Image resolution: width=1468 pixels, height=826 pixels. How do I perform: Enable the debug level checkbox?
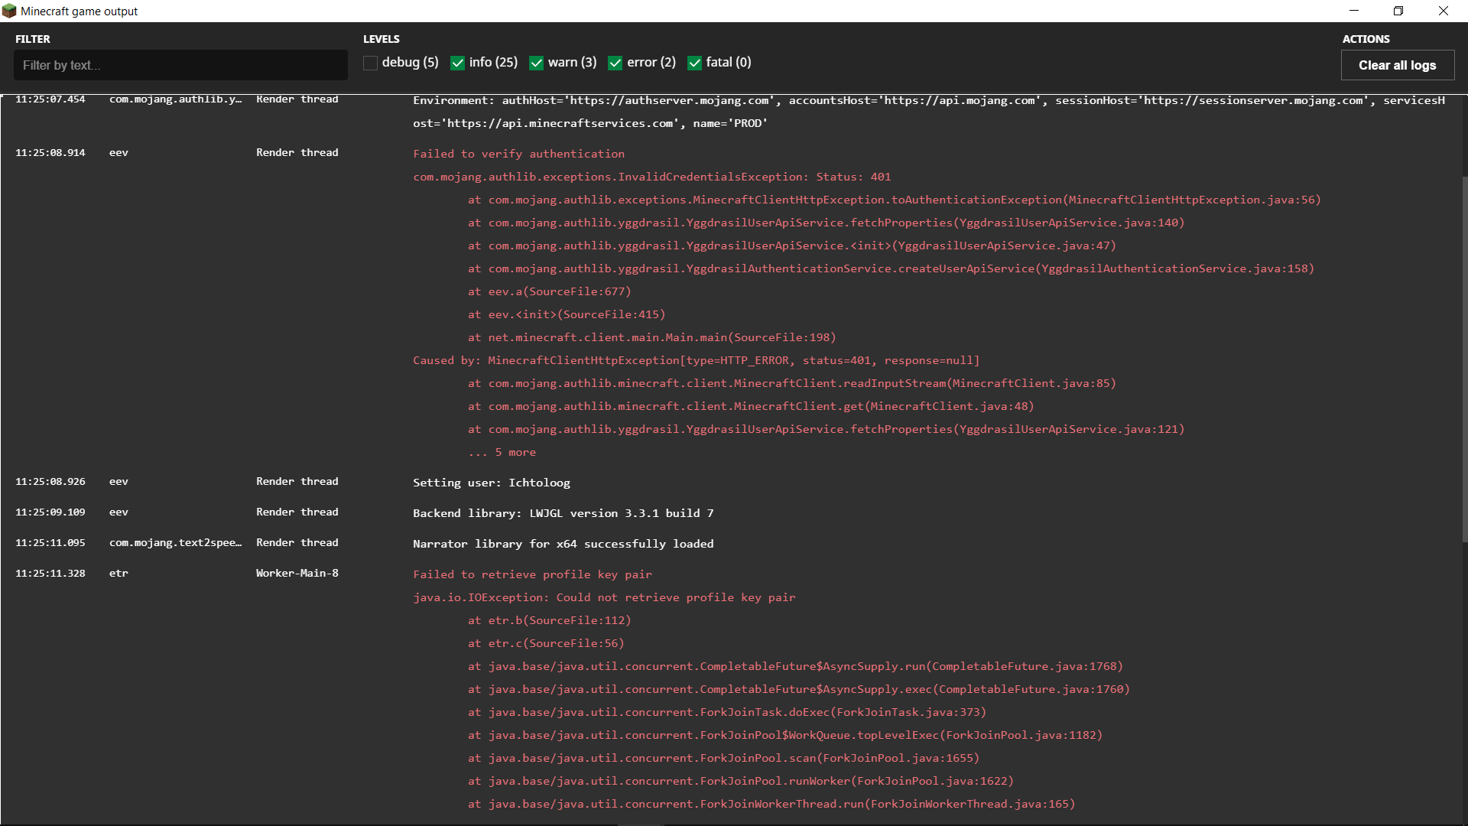[x=371, y=63]
